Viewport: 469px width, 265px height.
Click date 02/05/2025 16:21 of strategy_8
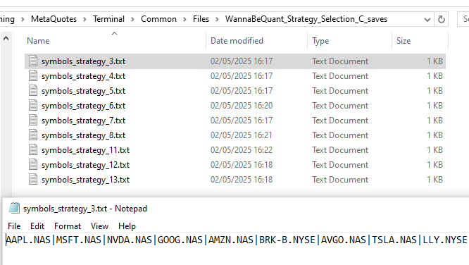click(242, 135)
